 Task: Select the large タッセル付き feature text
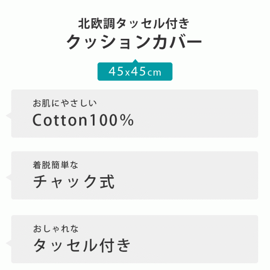(x=83, y=244)
